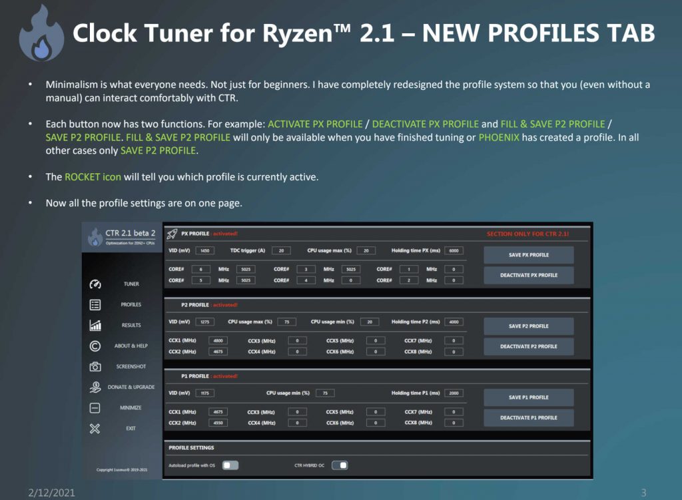
Task: Save the P2 profile
Action: pyautogui.click(x=528, y=326)
